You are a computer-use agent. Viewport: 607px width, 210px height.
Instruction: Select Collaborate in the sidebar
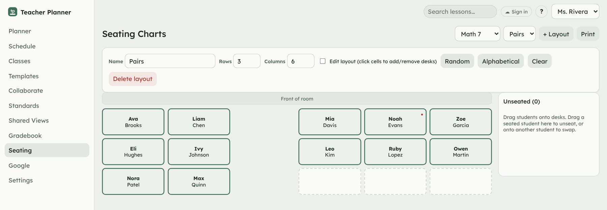(x=47, y=91)
